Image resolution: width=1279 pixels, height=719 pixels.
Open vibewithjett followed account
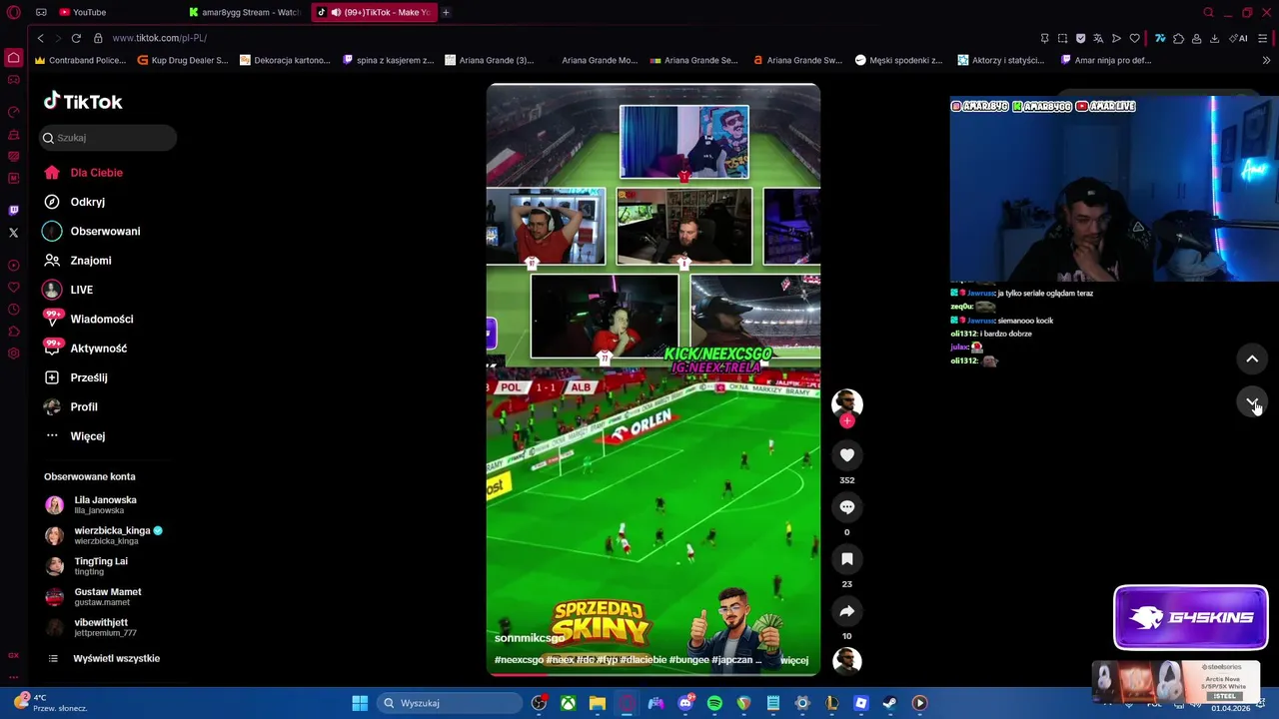coord(92,627)
